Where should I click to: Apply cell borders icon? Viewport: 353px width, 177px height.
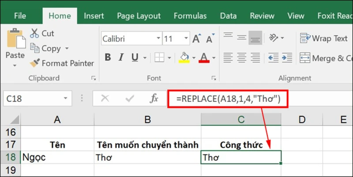(159, 58)
